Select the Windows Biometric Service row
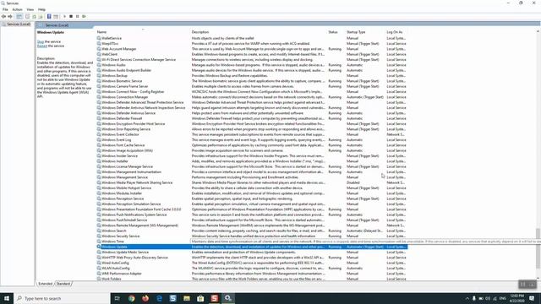The width and height of the screenshot is (541, 304). pyautogui.click(x=252, y=81)
